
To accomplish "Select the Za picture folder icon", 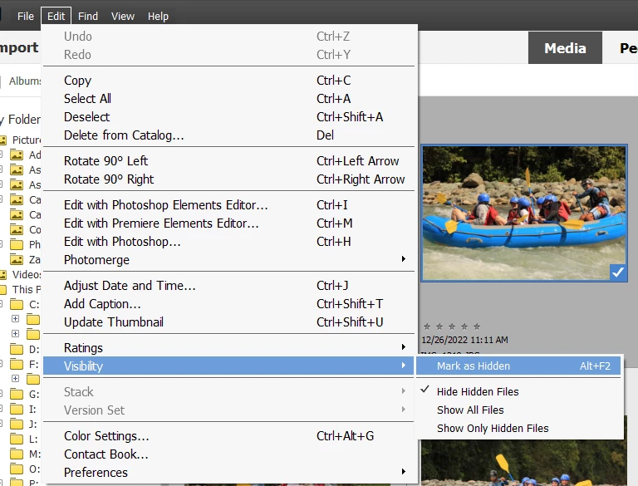I will point(17,260).
